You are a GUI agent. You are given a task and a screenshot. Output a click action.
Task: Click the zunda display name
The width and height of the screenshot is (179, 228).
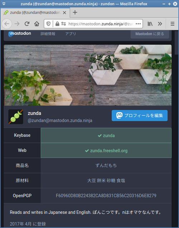point(34,113)
